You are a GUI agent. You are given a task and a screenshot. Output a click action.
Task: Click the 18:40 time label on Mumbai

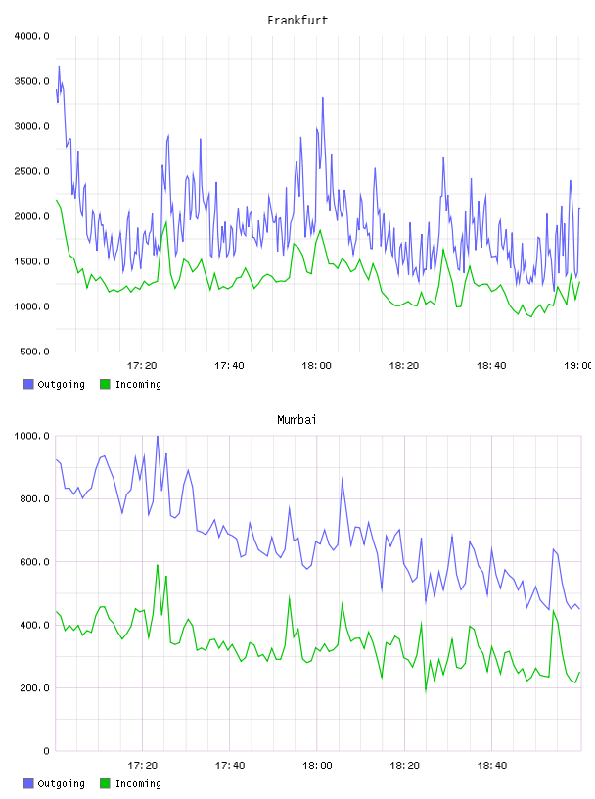492,766
